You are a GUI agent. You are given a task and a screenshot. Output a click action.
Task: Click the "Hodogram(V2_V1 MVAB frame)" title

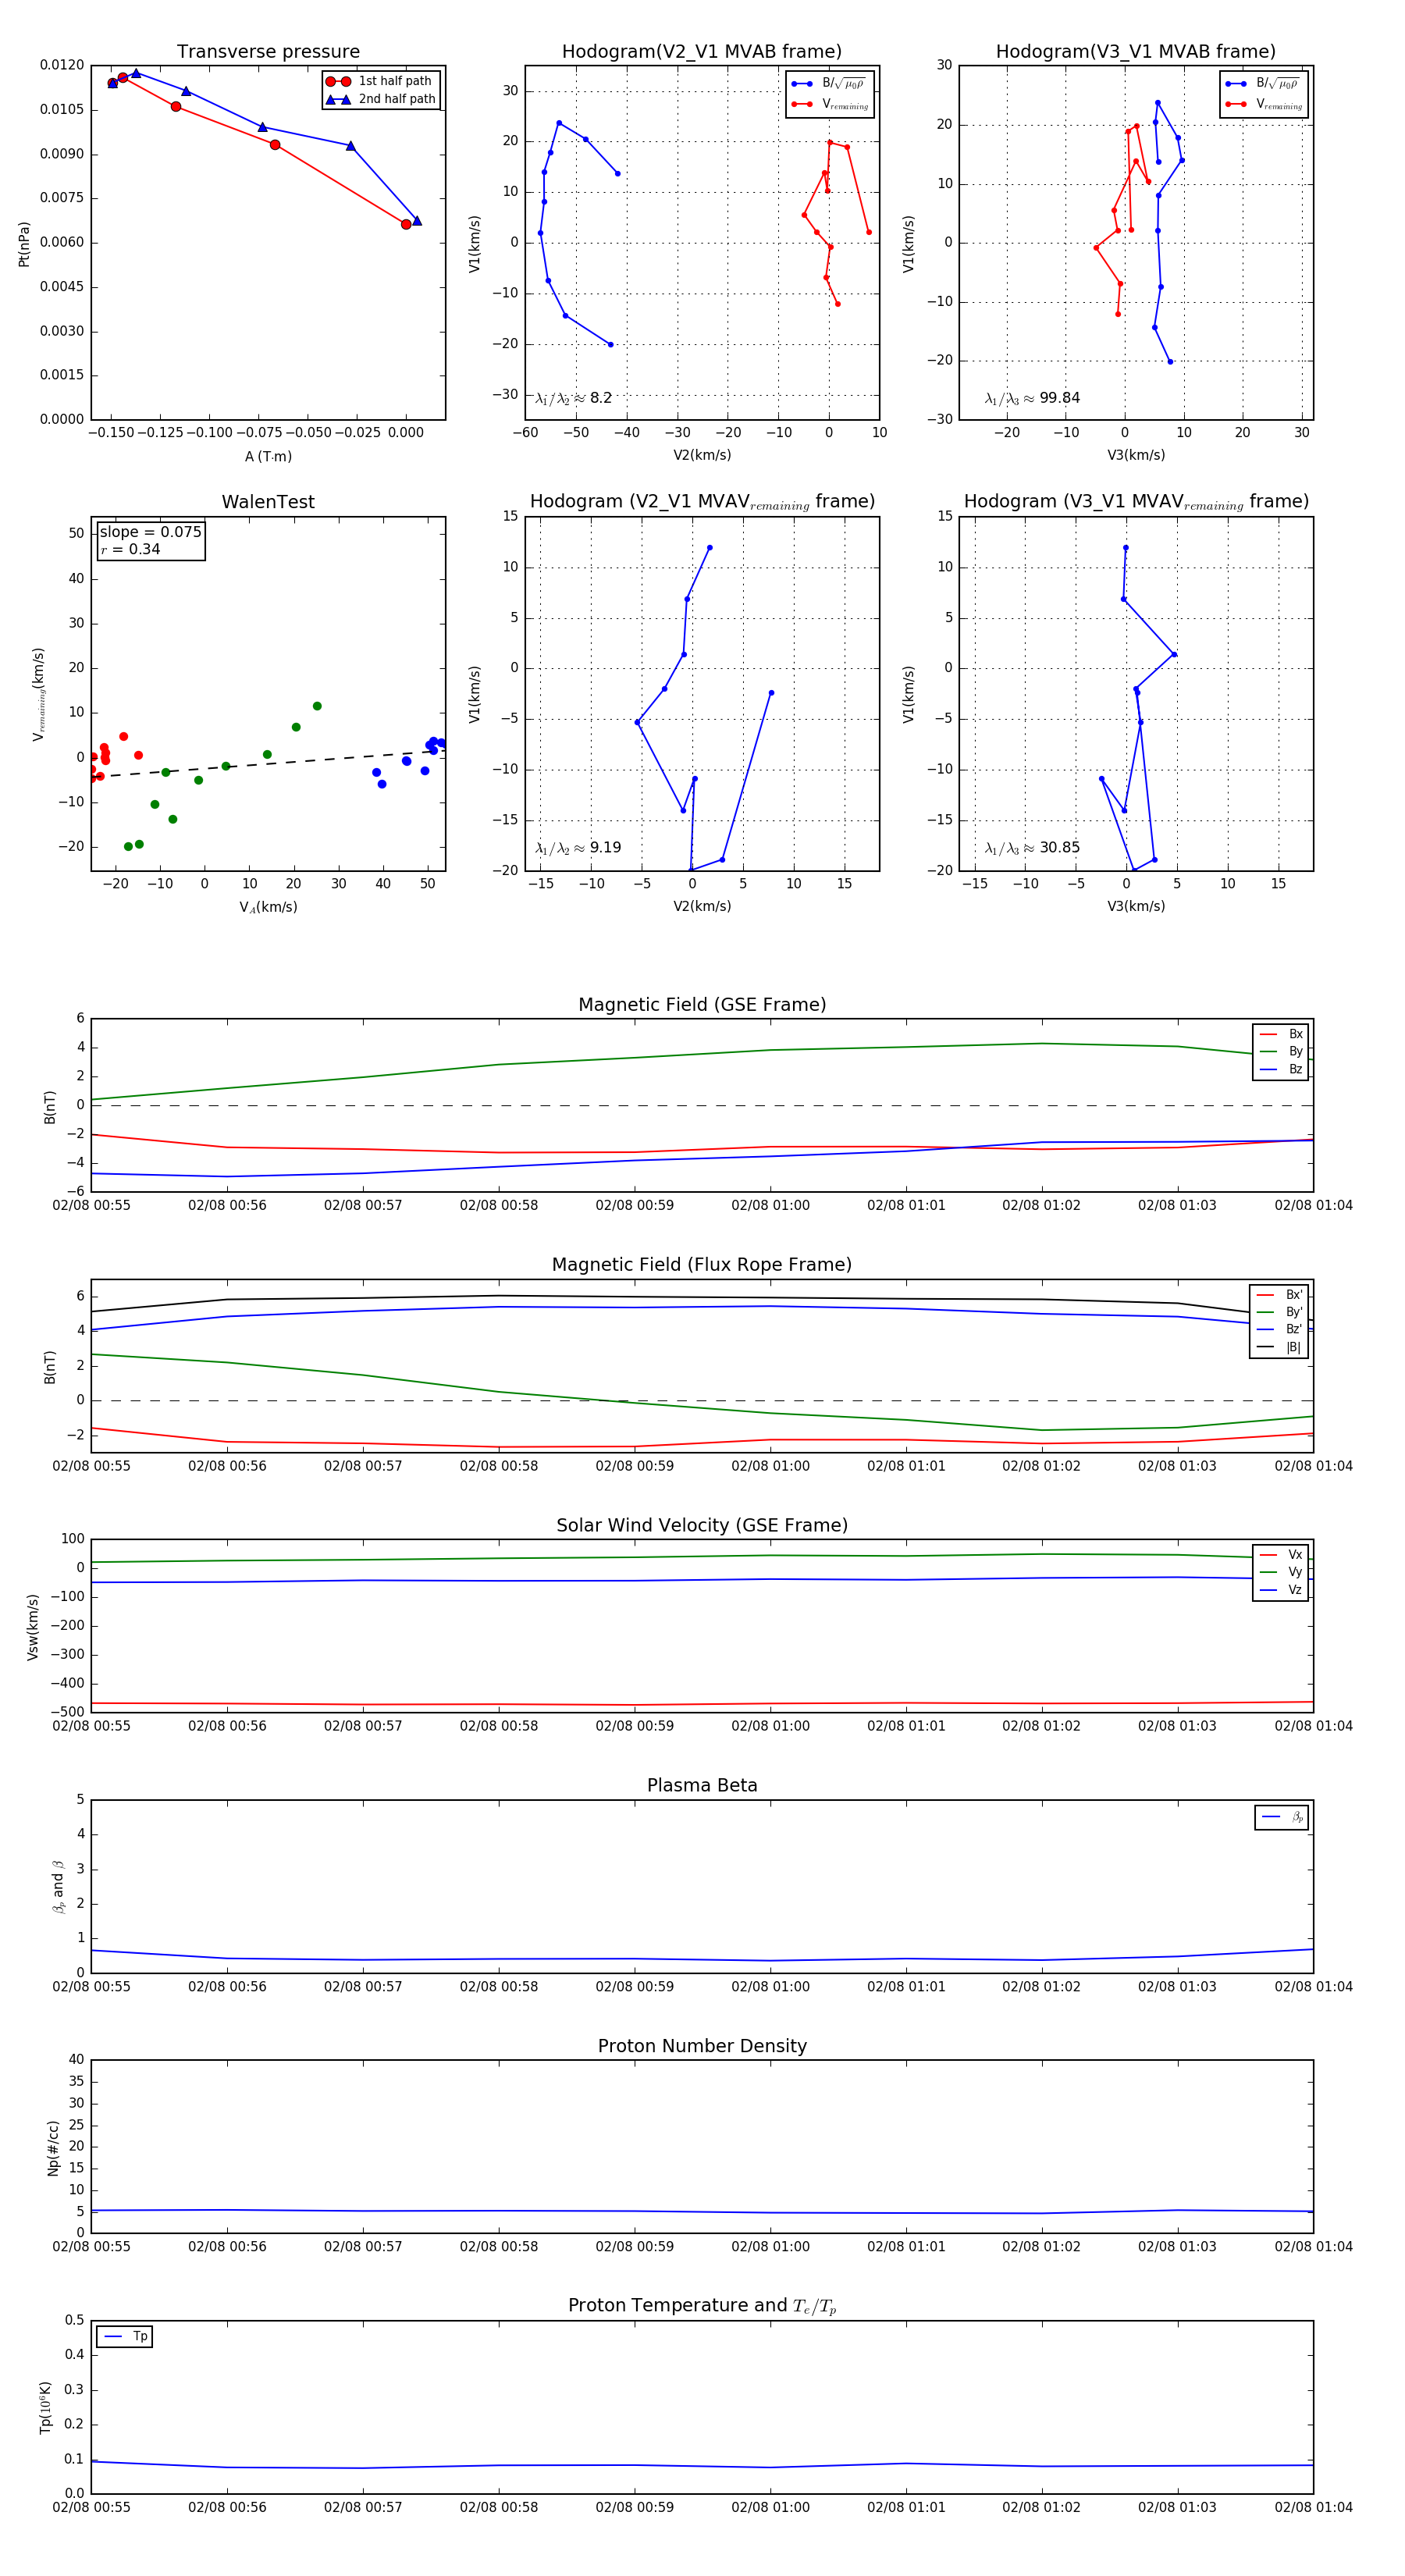(702, 52)
